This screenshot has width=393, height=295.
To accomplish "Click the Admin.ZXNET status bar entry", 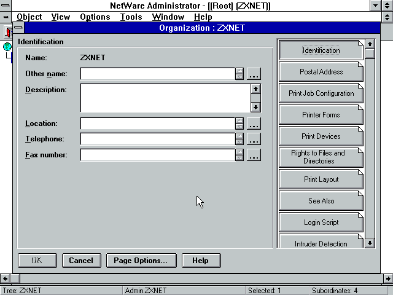I will (146, 291).
